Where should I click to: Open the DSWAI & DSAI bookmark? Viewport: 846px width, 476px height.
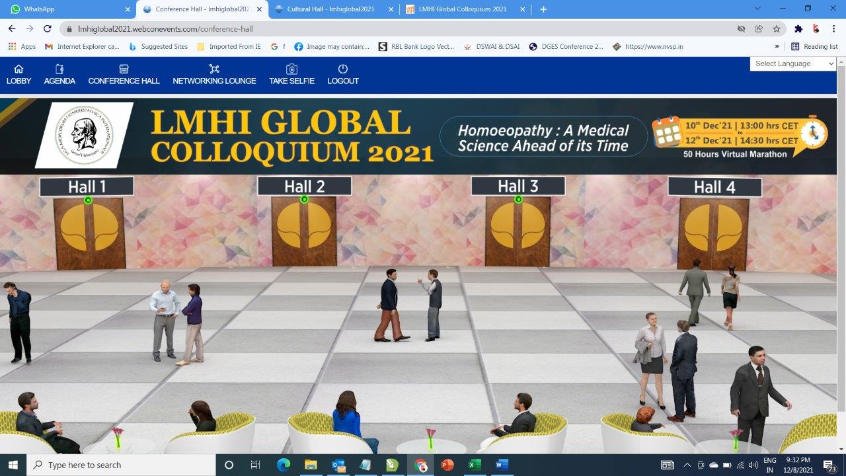click(x=492, y=46)
